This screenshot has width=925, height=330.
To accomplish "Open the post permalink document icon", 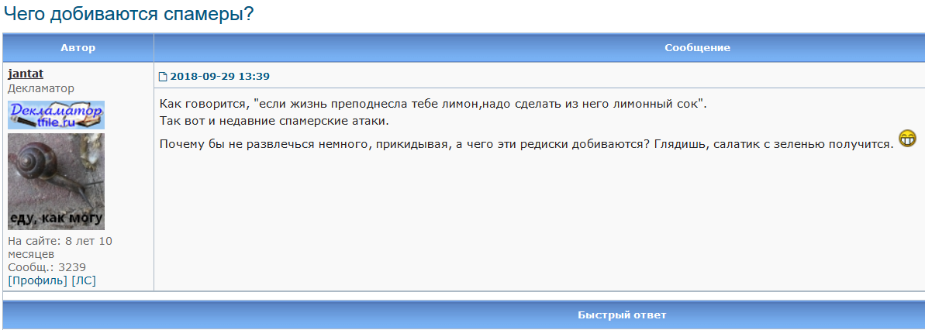I will [x=164, y=77].
